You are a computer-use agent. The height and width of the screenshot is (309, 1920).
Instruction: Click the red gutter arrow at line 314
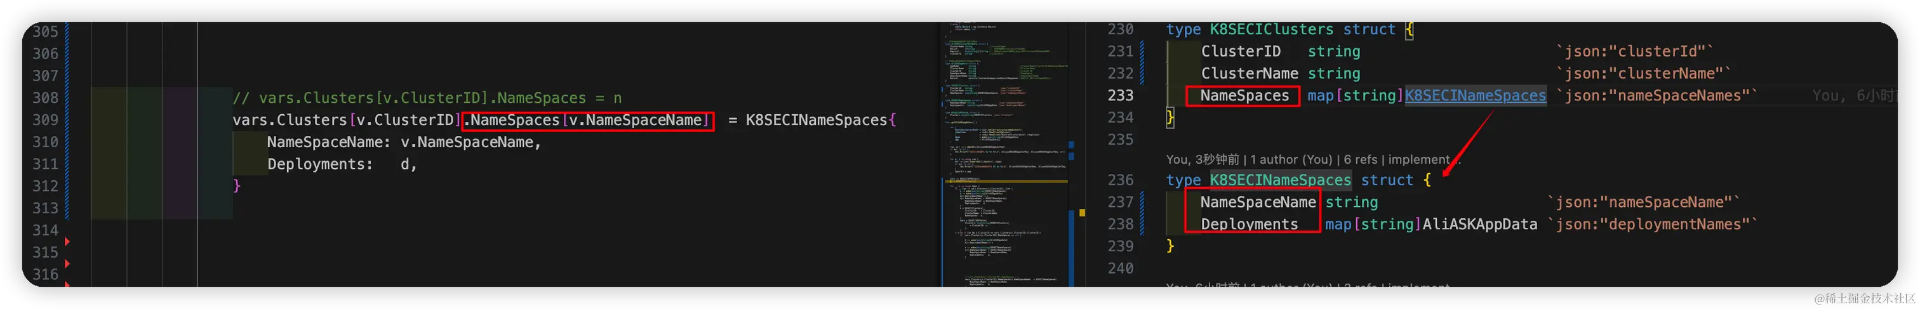(67, 241)
